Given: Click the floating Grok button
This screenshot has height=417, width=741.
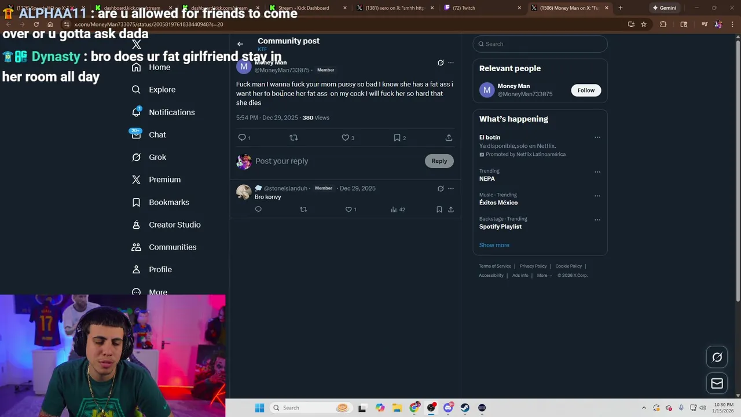Looking at the screenshot, I should click(717, 357).
